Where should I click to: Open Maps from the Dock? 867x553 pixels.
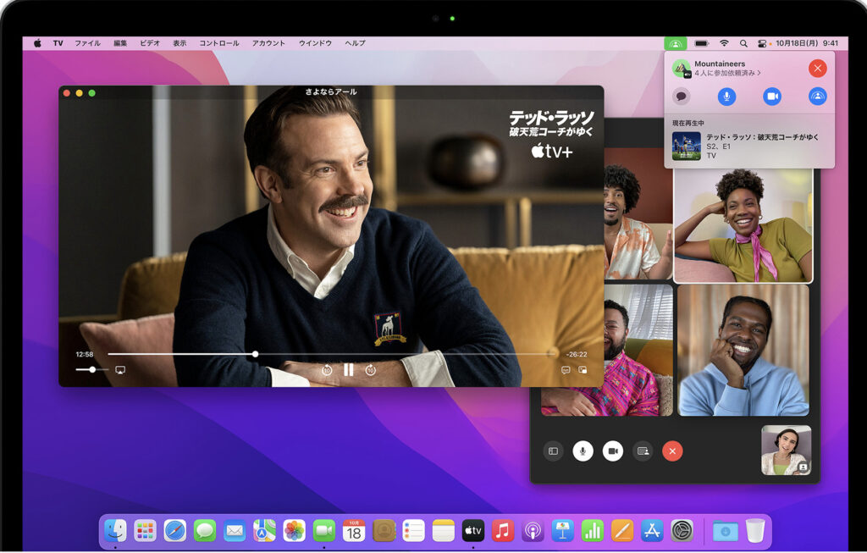[x=264, y=531]
